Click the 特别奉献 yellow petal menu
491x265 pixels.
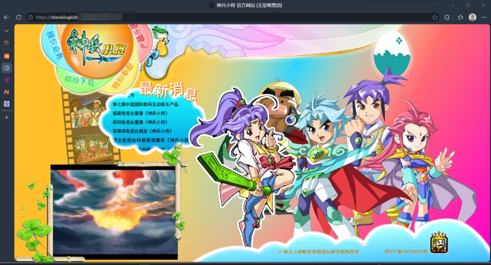click(x=123, y=75)
